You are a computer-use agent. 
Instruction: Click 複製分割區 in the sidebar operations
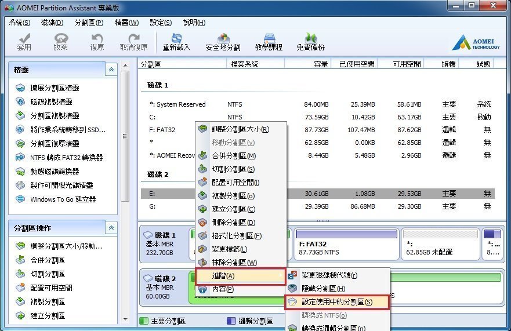tap(41, 301)
